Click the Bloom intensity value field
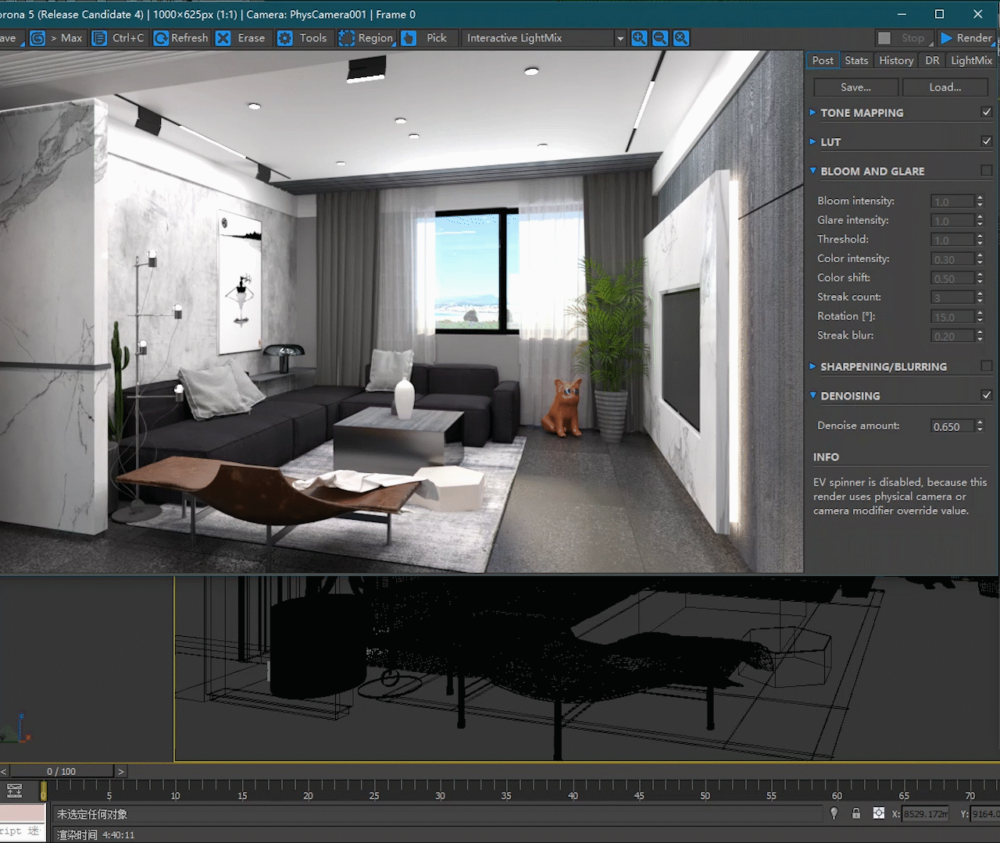 pyautogui.click(x=952, y=201)
